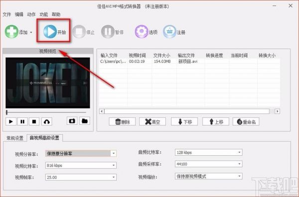The height and width of the screenshot is (197, 299).
Task: Open the snapshot folder icon under preview
Action: point(85,121)
